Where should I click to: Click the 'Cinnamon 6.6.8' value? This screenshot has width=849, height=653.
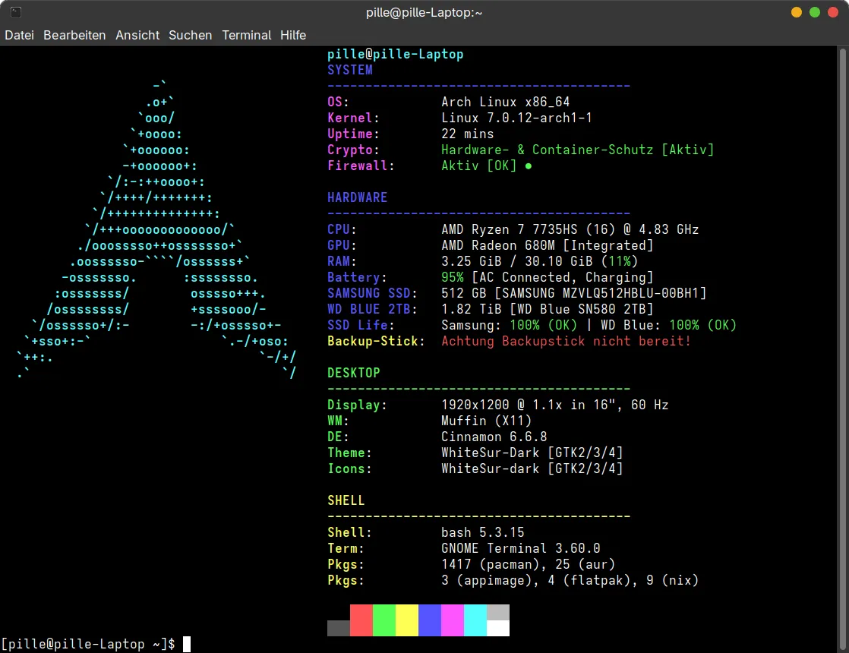pyautogui.click(x=494, y=437)
